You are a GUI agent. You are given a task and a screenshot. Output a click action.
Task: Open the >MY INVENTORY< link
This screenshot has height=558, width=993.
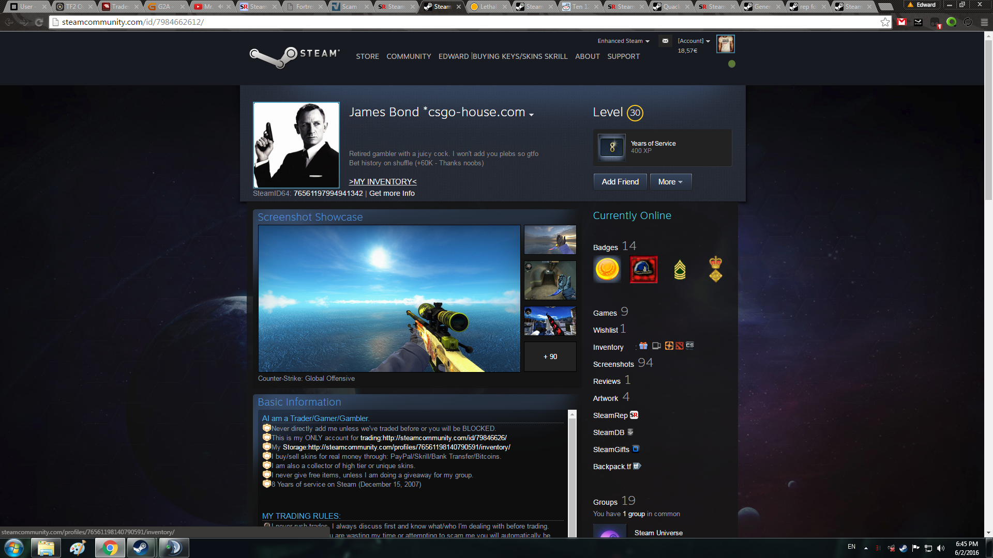click(x=383, y=182)
